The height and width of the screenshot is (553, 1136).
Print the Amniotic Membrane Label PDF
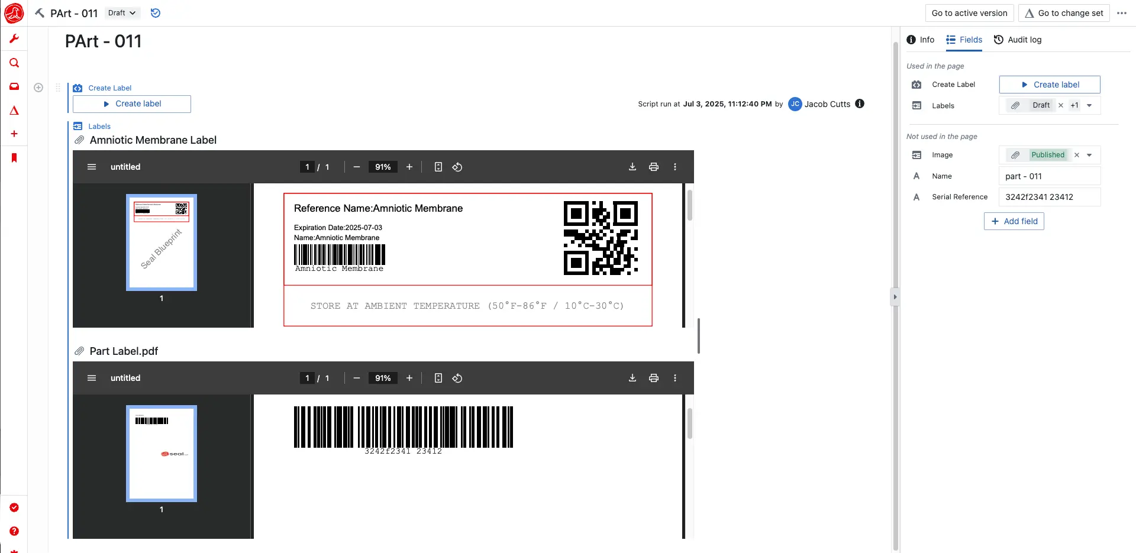654,167
